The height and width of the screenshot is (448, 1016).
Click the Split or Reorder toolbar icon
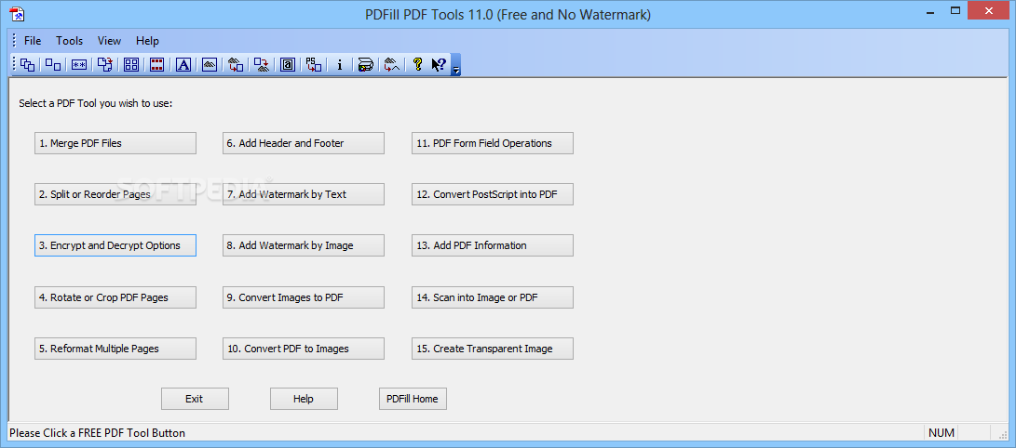click(53, 65)
